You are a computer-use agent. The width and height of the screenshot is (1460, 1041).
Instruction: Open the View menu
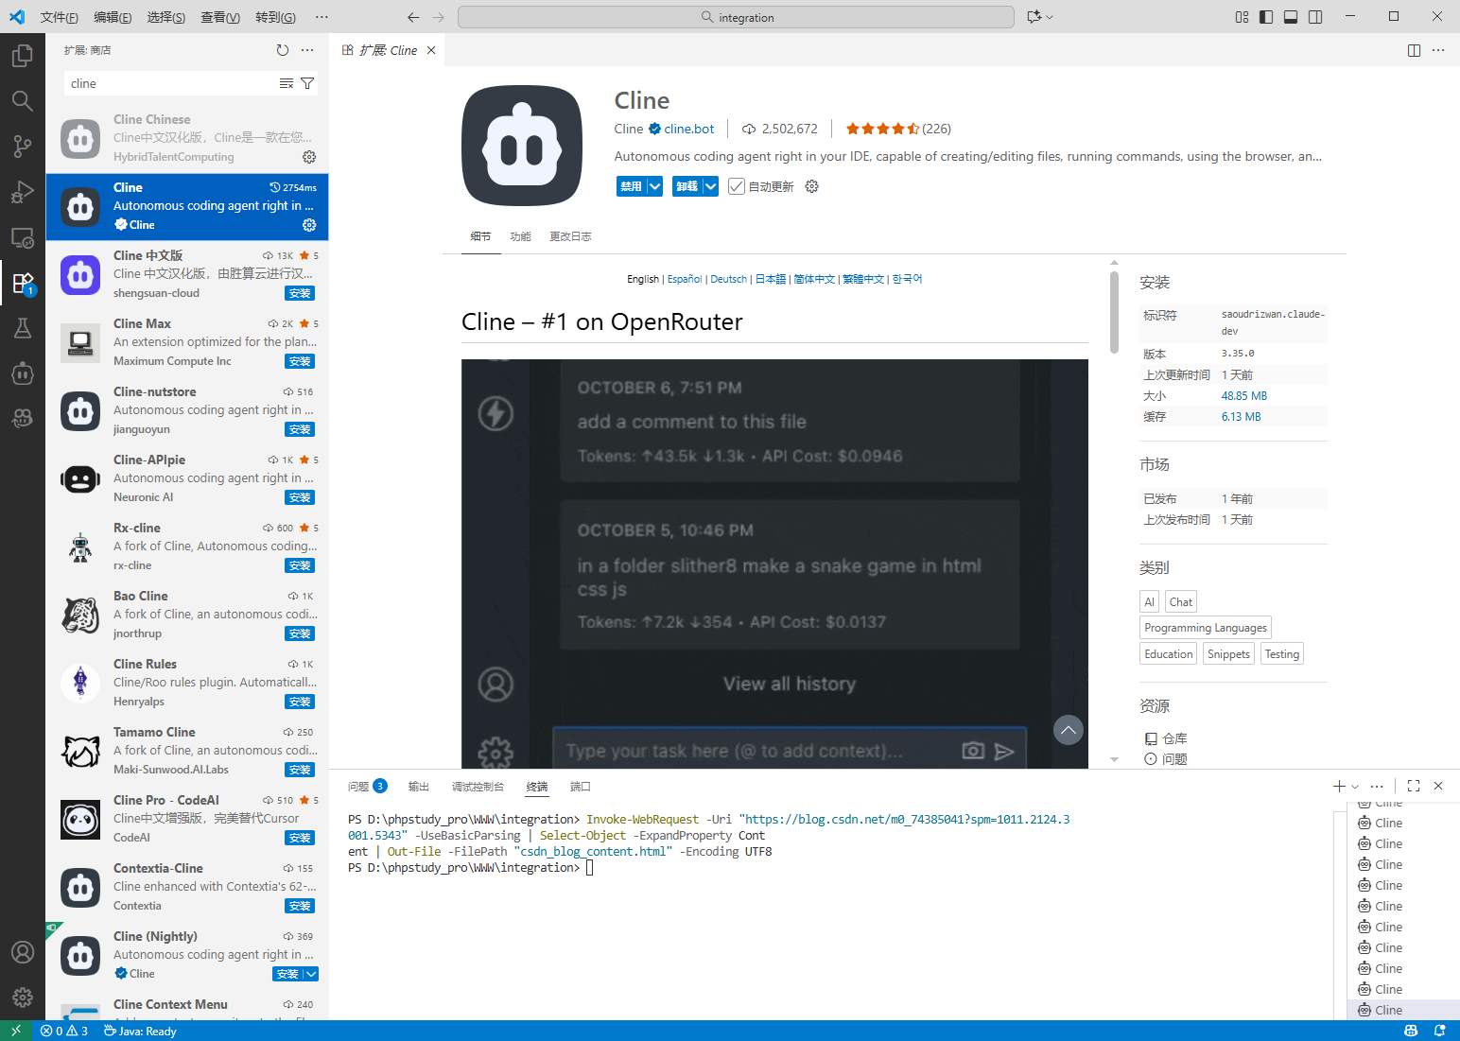point(220,17)
